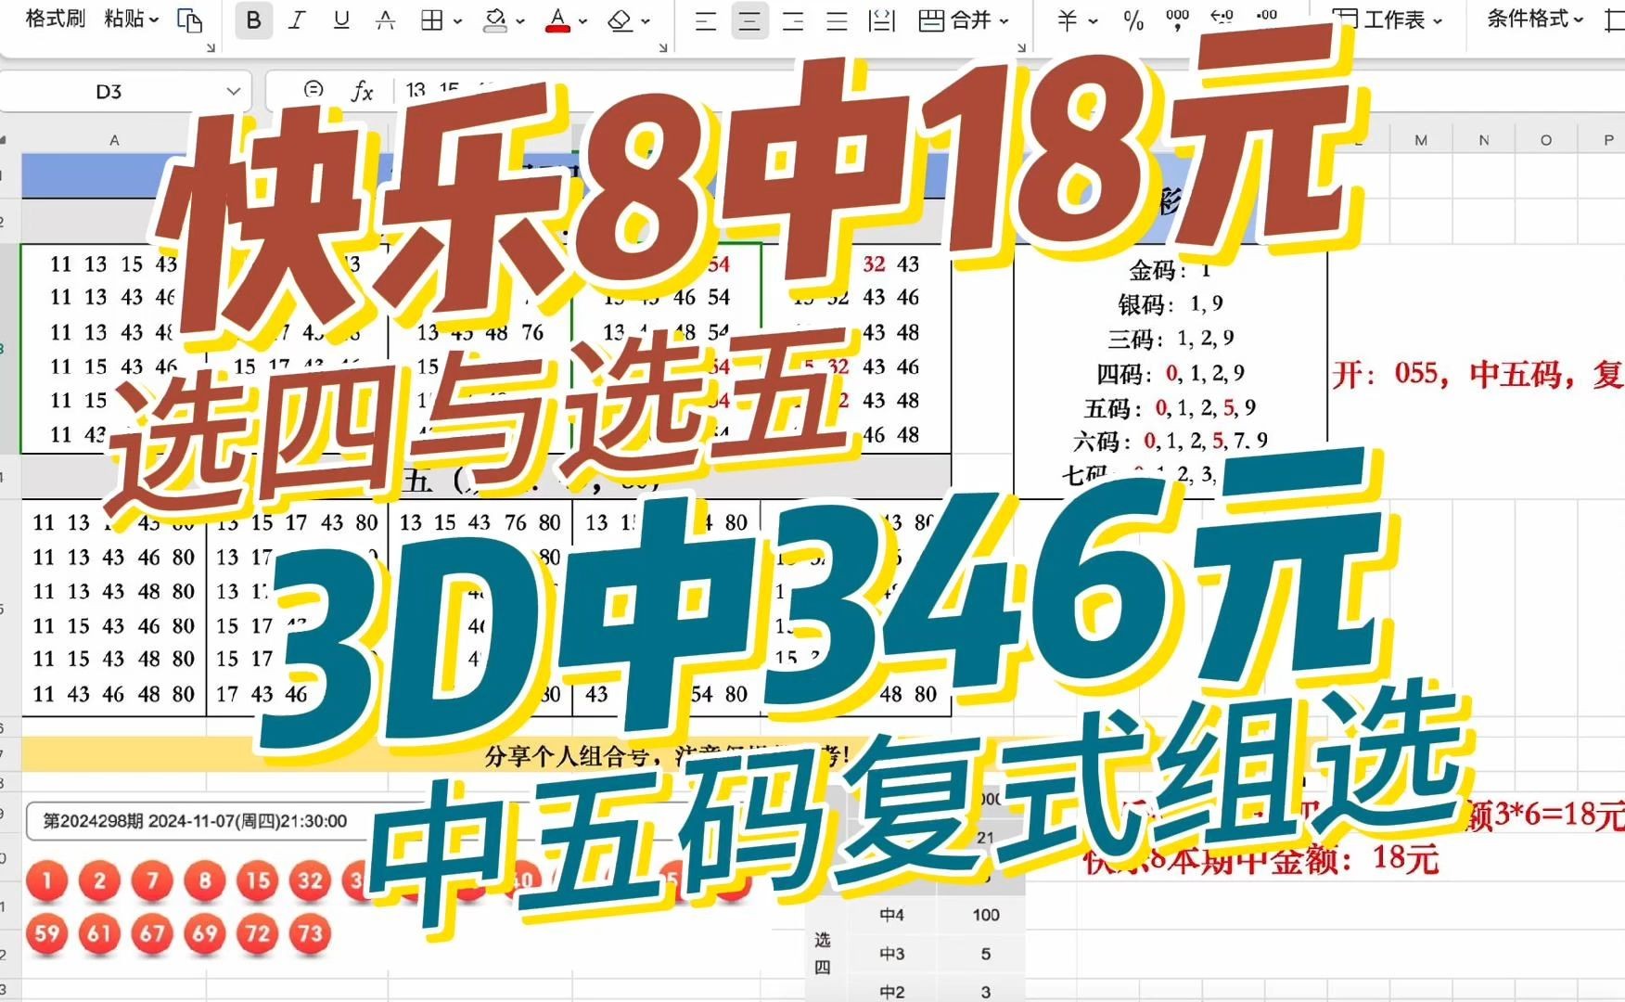Click the Copy icon

189,20
